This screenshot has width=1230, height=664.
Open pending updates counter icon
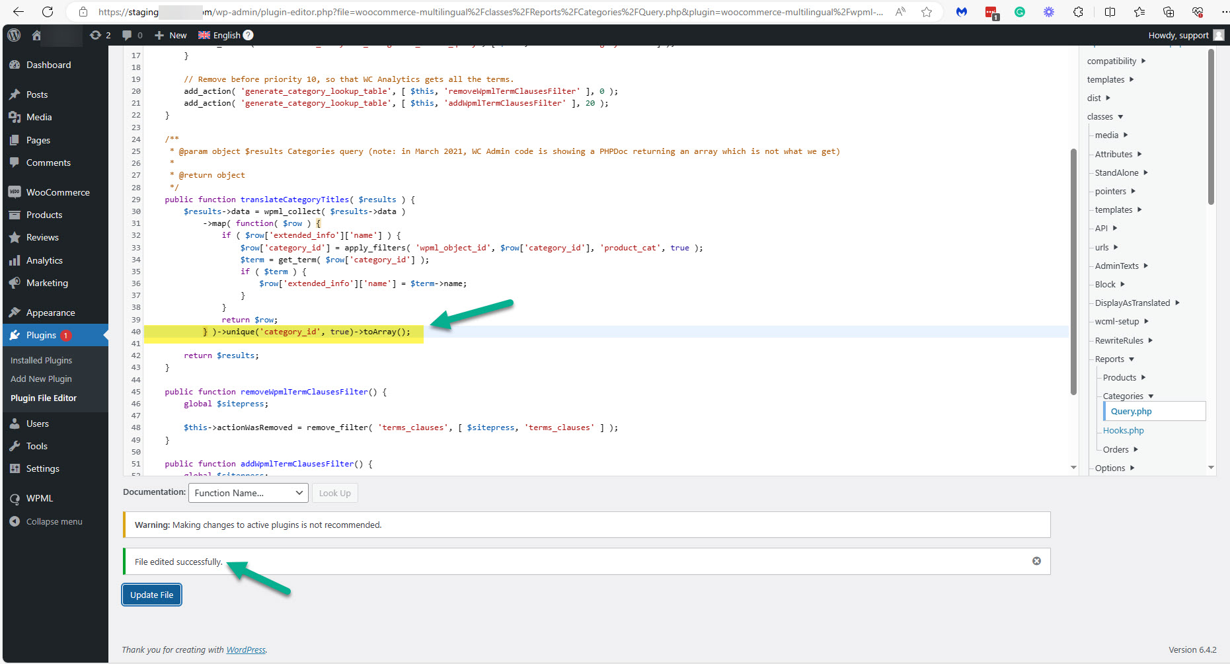pos(100,35)
